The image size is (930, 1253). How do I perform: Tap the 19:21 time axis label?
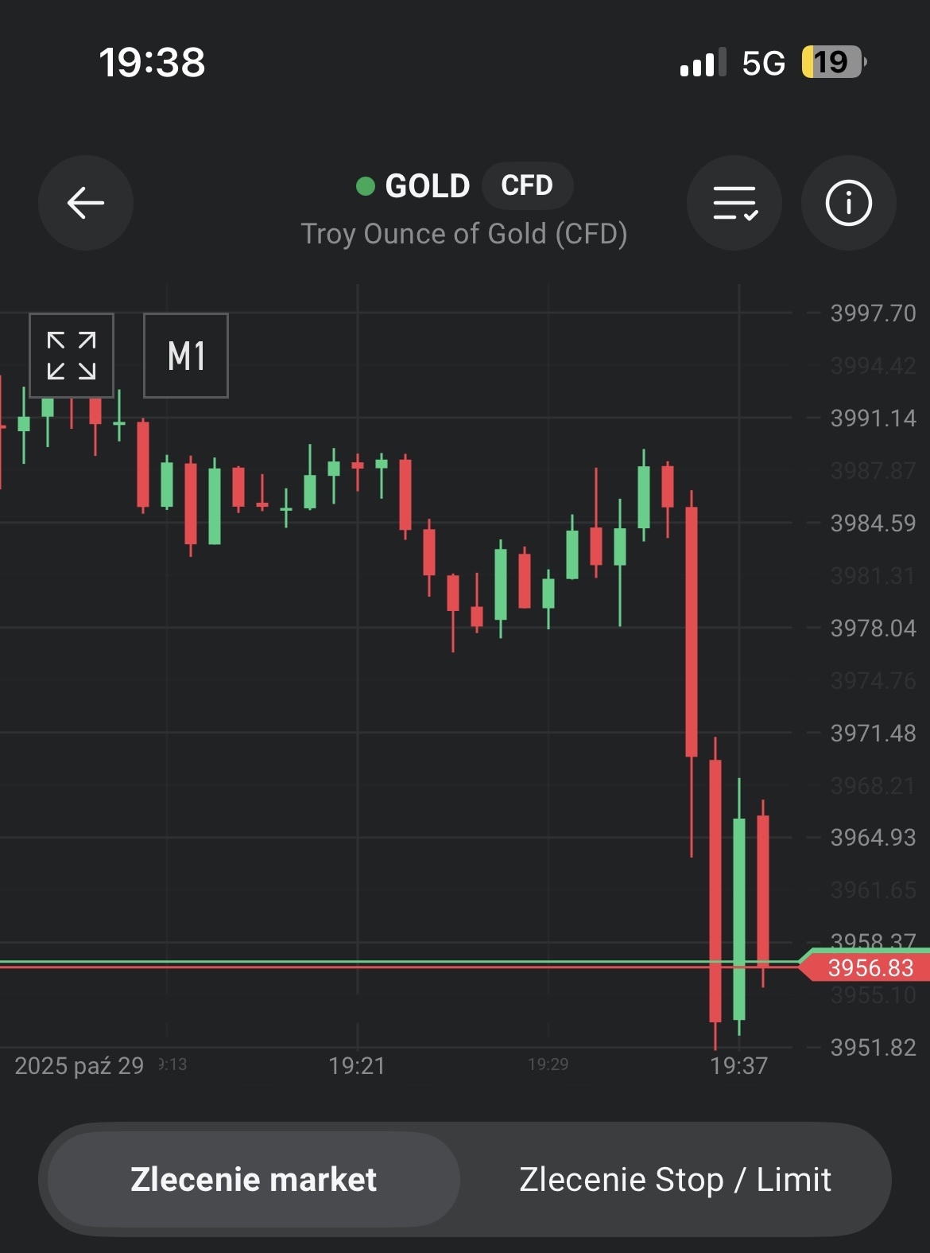point(357,1065)
